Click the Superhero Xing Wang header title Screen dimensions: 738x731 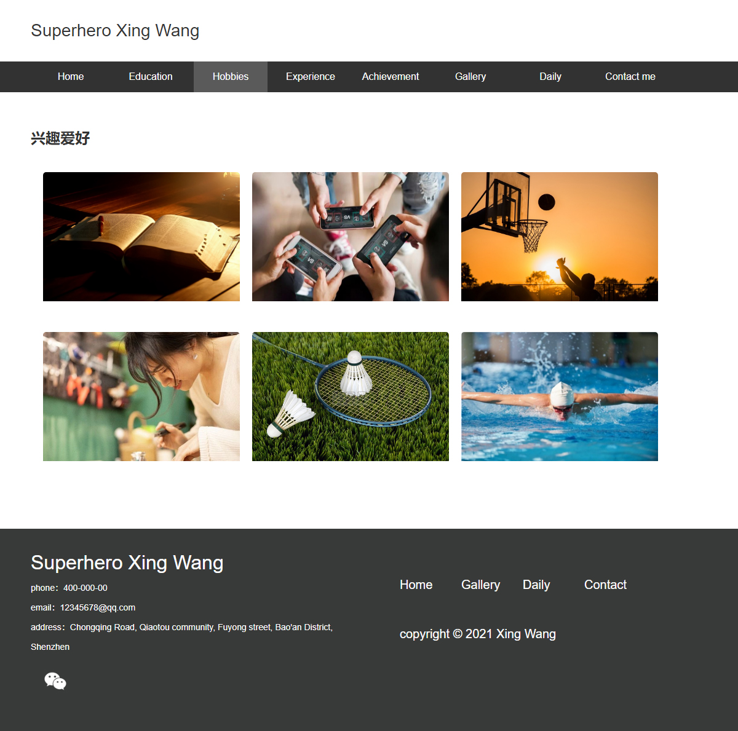tap(115, 31)
